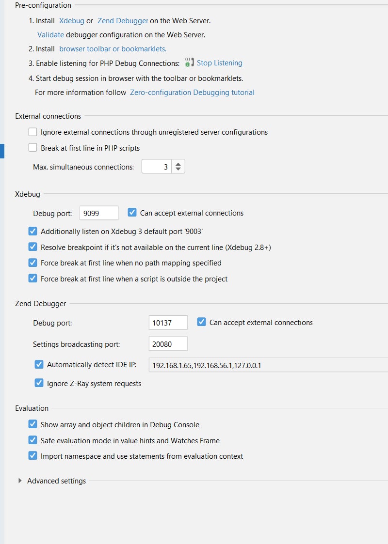This screenshot has width=388, height=544.
Task: Uncheck Additionally listen on Xdebug 3 default port
Action: 32,232
